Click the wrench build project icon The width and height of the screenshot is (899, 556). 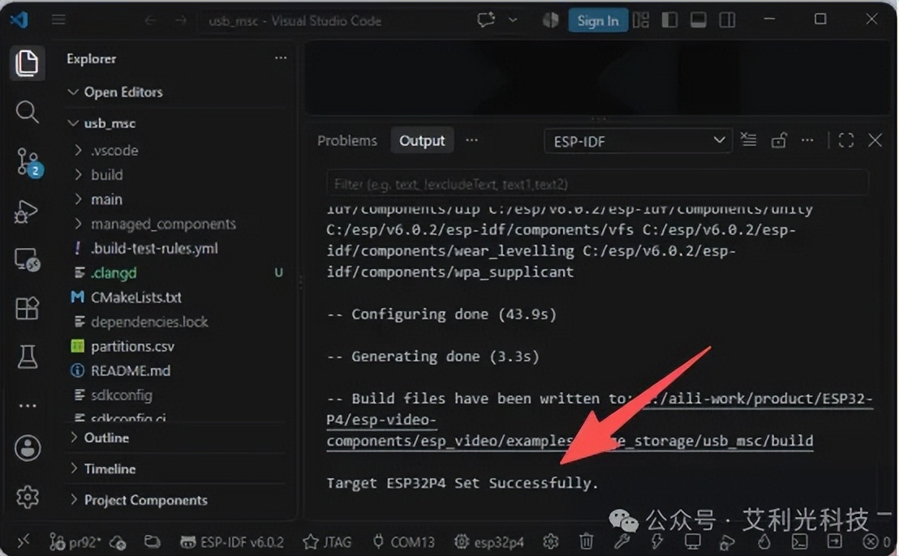tap(622, 541)
